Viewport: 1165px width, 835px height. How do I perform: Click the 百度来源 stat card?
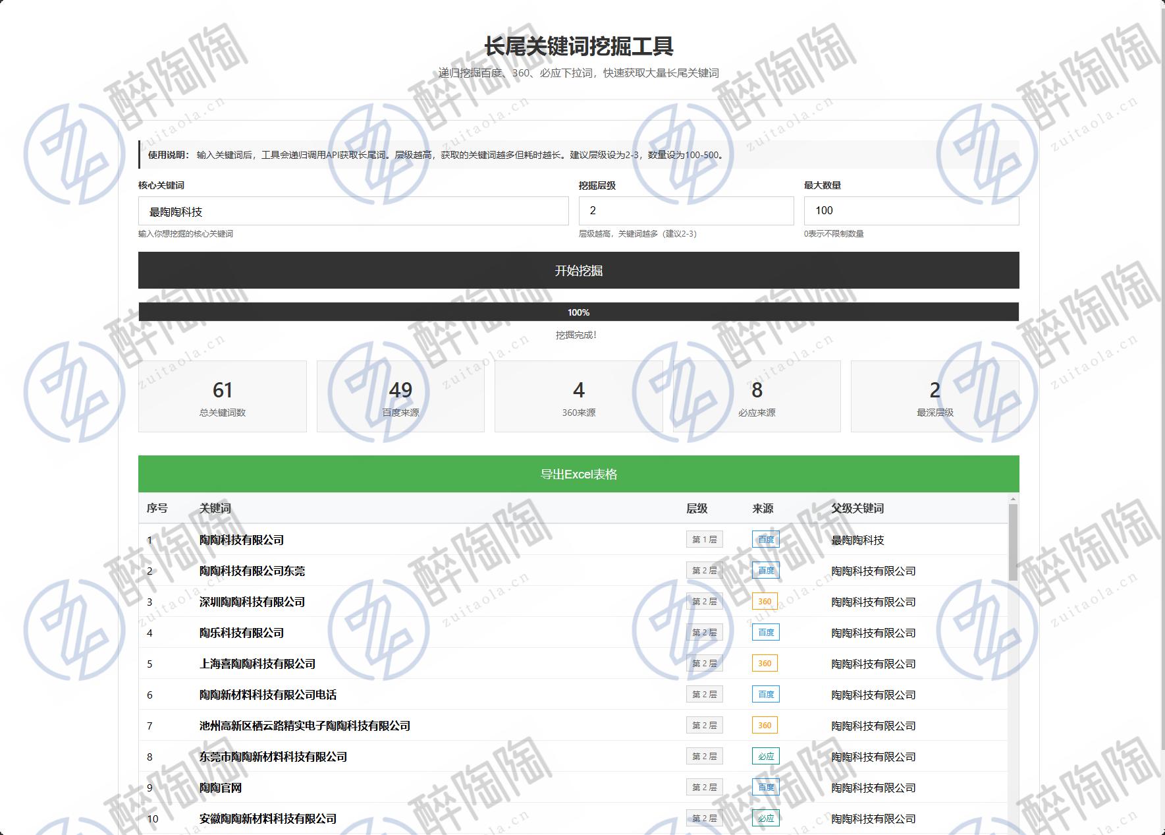[x=400, y=397]
